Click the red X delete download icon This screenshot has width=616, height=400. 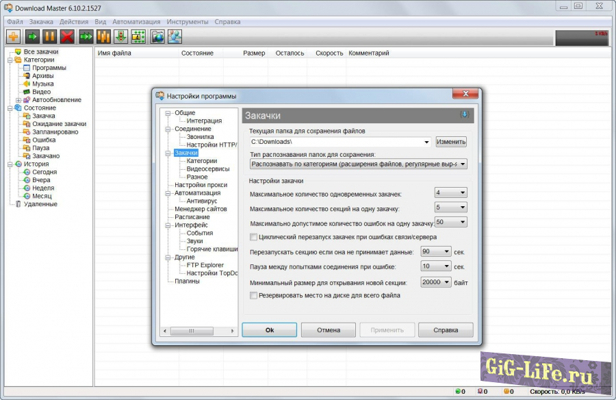(67, 36)
